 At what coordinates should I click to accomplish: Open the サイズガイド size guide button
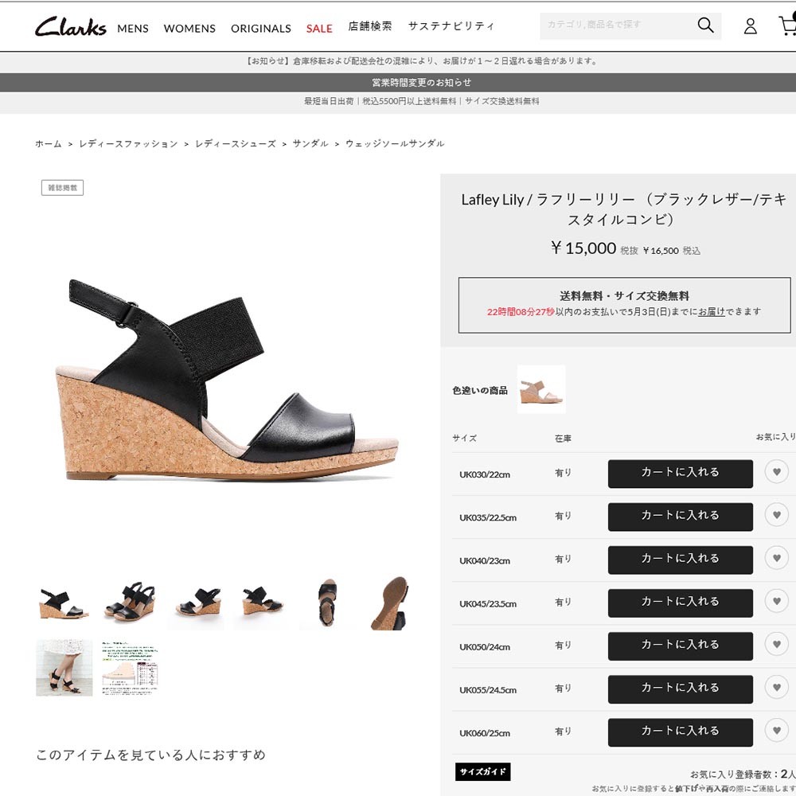click(x=483, y=771)
